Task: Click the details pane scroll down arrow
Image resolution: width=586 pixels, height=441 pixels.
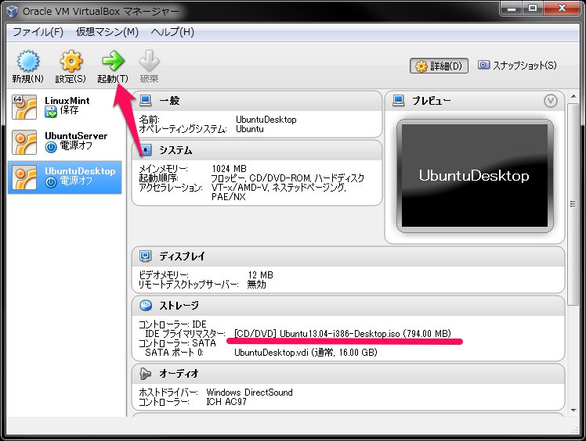Action: [x=573, y=411]
